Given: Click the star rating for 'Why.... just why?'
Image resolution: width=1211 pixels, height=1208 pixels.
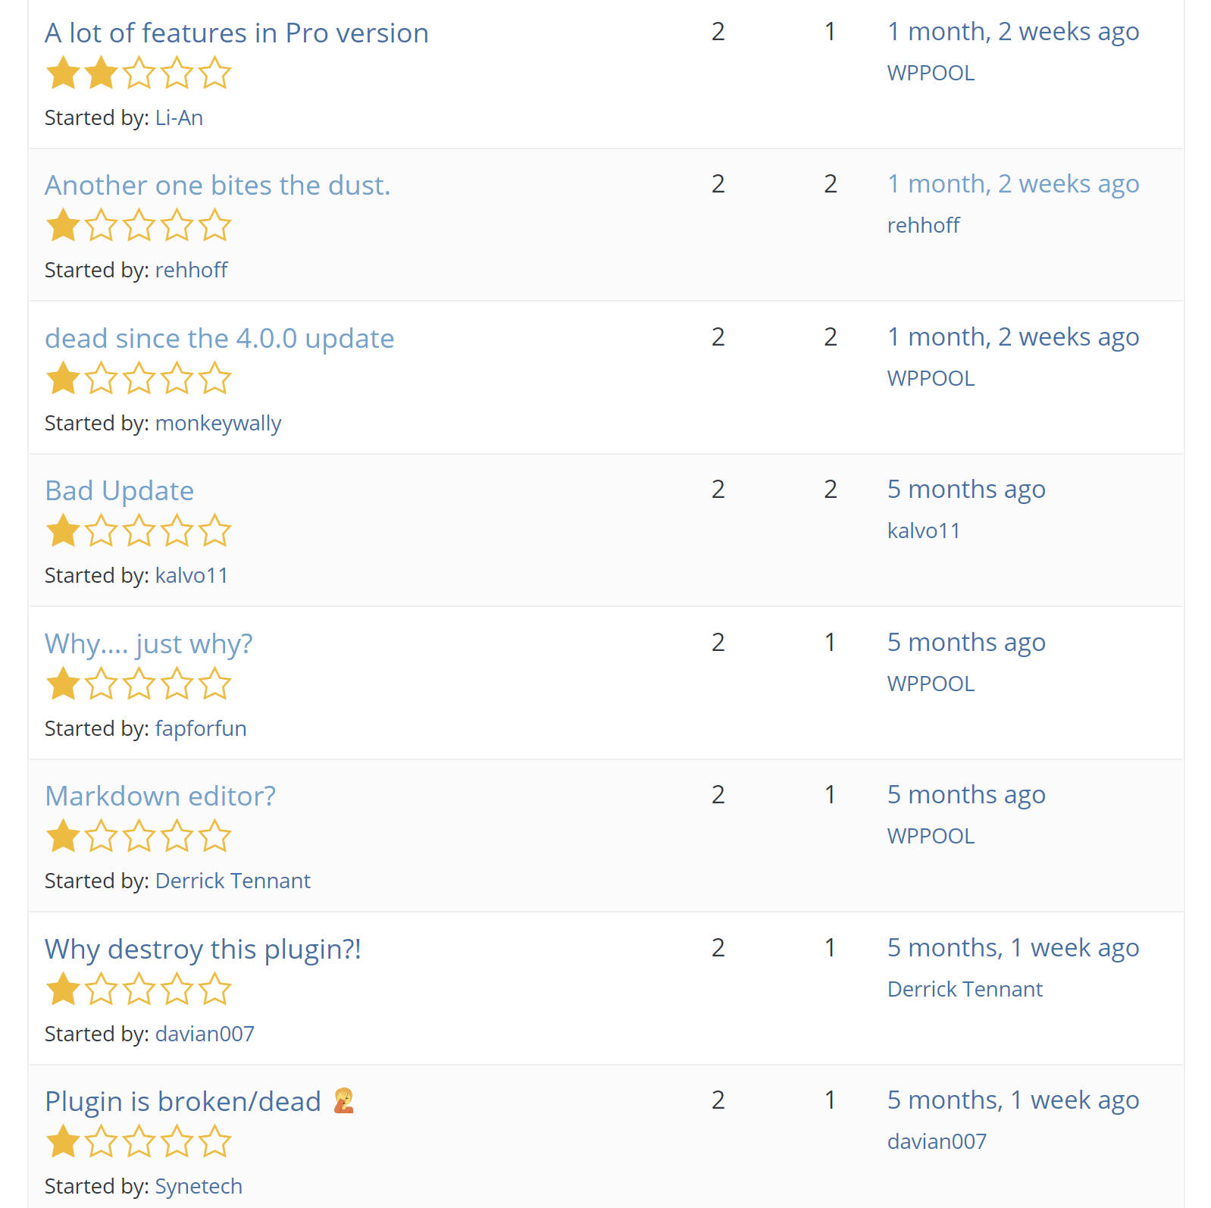Looking at the screenshot, I should (139, 684).
